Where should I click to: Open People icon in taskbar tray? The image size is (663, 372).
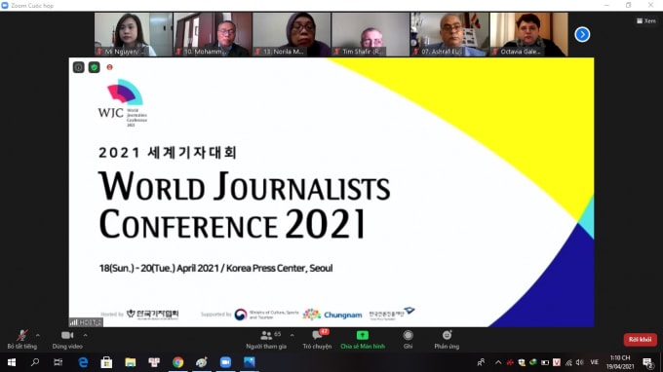(481, 362)
